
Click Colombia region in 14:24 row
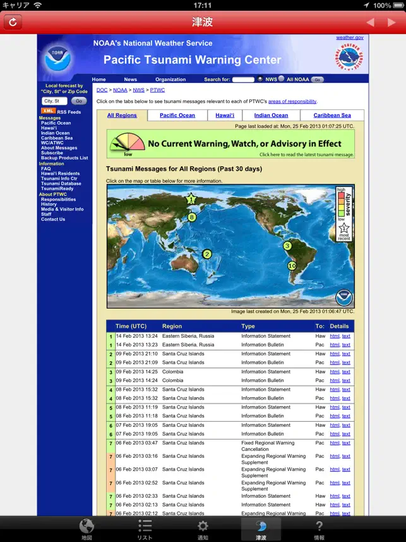(172, 381)
